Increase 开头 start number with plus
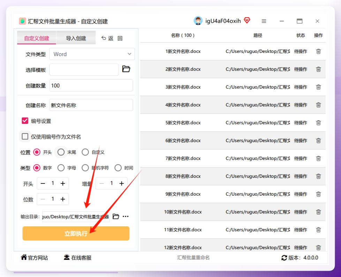The image size is (341, 277). [x=63, y=184]
